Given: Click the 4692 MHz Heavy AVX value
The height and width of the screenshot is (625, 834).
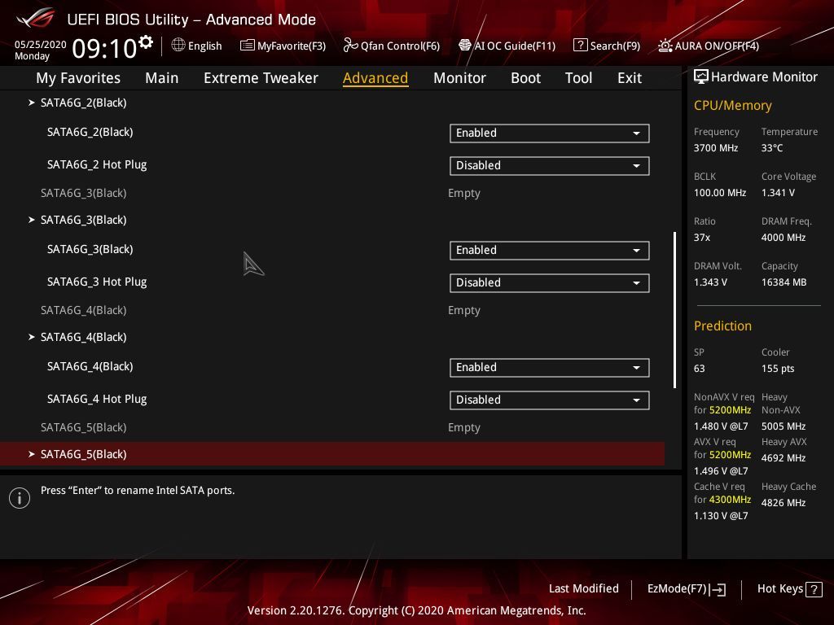Looking at the screenshot, I should [783, 458].
